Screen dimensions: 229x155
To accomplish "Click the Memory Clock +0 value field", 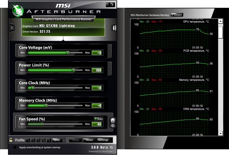I will tap(97, 105).
